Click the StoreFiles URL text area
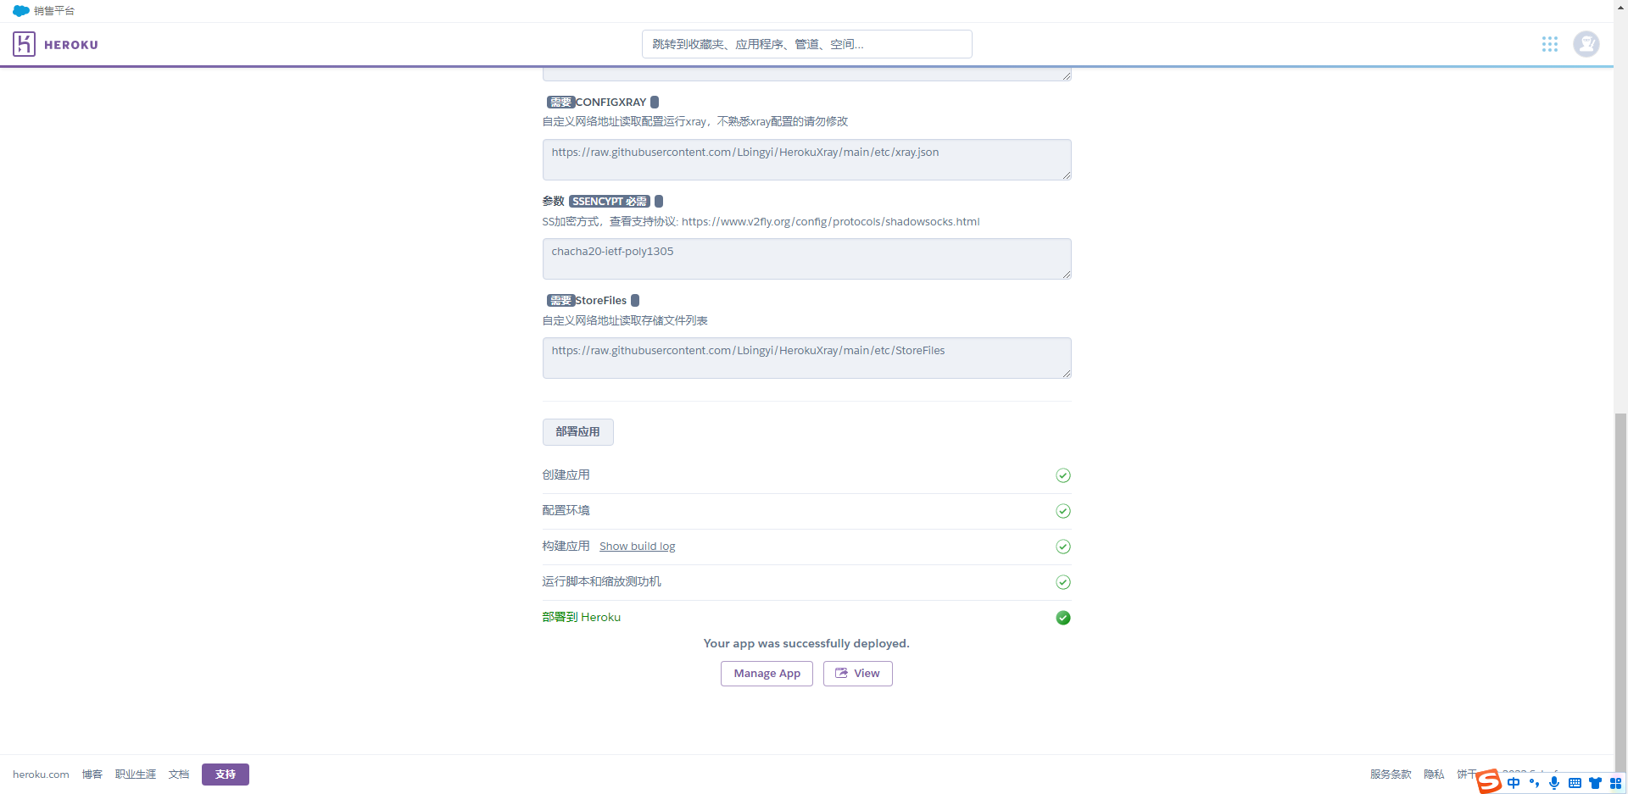 tap(806, 358)
